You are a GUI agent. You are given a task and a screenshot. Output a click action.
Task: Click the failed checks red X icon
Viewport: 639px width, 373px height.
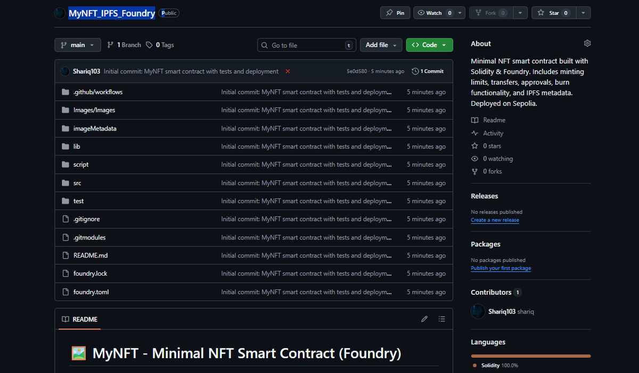[288, 71]
